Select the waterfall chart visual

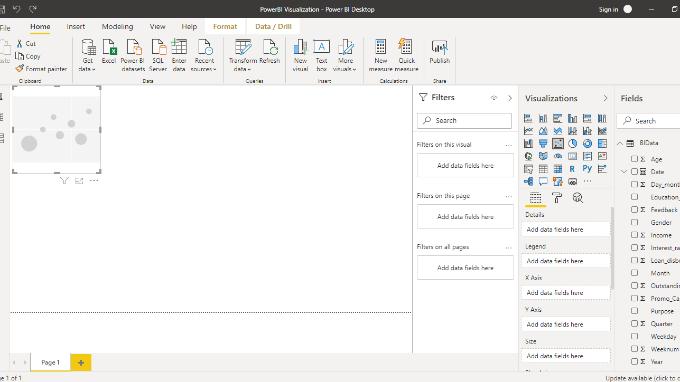pos(528,144)
